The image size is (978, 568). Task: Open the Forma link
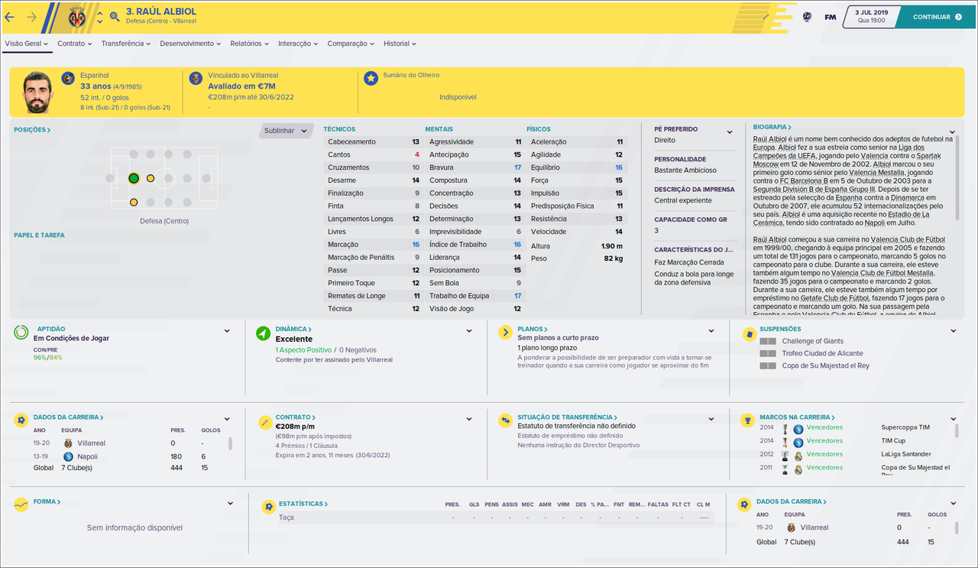47,501
